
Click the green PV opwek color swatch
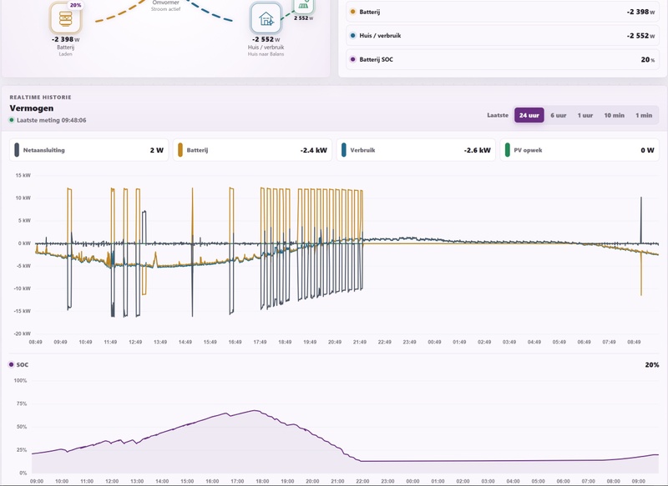(508, 150)
